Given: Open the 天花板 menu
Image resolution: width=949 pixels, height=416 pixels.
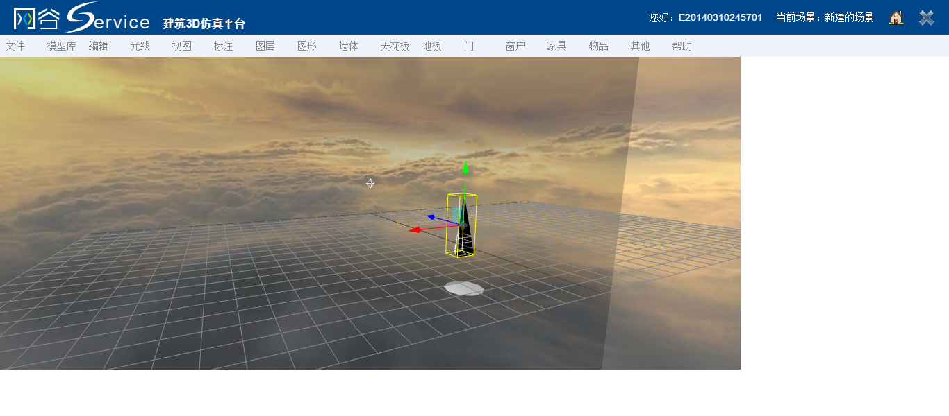Looking at the screenshot, I should pyautogui.click(x=395, y=46).
